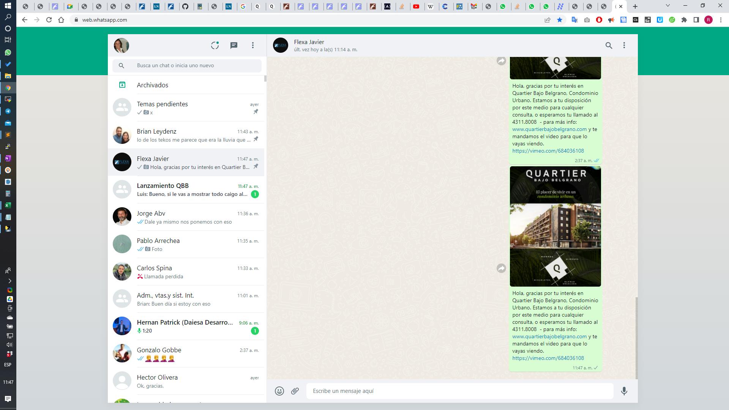Open the Chrome extensions puzzle icon
This screenshot has height=410, width=729.
(684, 20)
